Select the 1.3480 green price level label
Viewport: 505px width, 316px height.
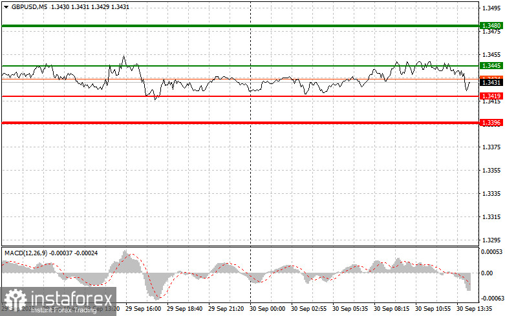(x=491, y=26)
